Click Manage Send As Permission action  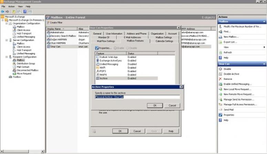tap(239, 99)
